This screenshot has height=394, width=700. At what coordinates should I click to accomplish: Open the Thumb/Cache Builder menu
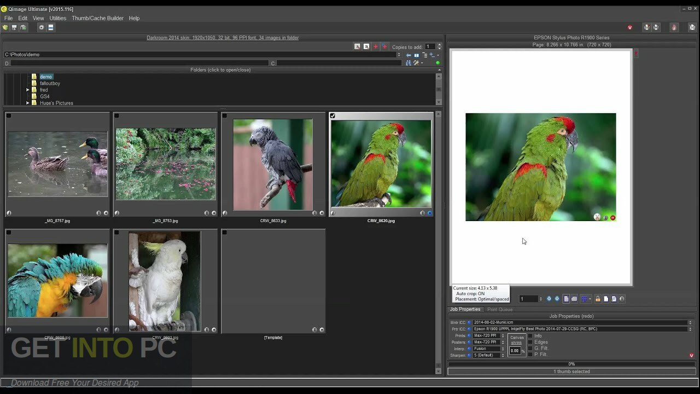click(98, 18)
